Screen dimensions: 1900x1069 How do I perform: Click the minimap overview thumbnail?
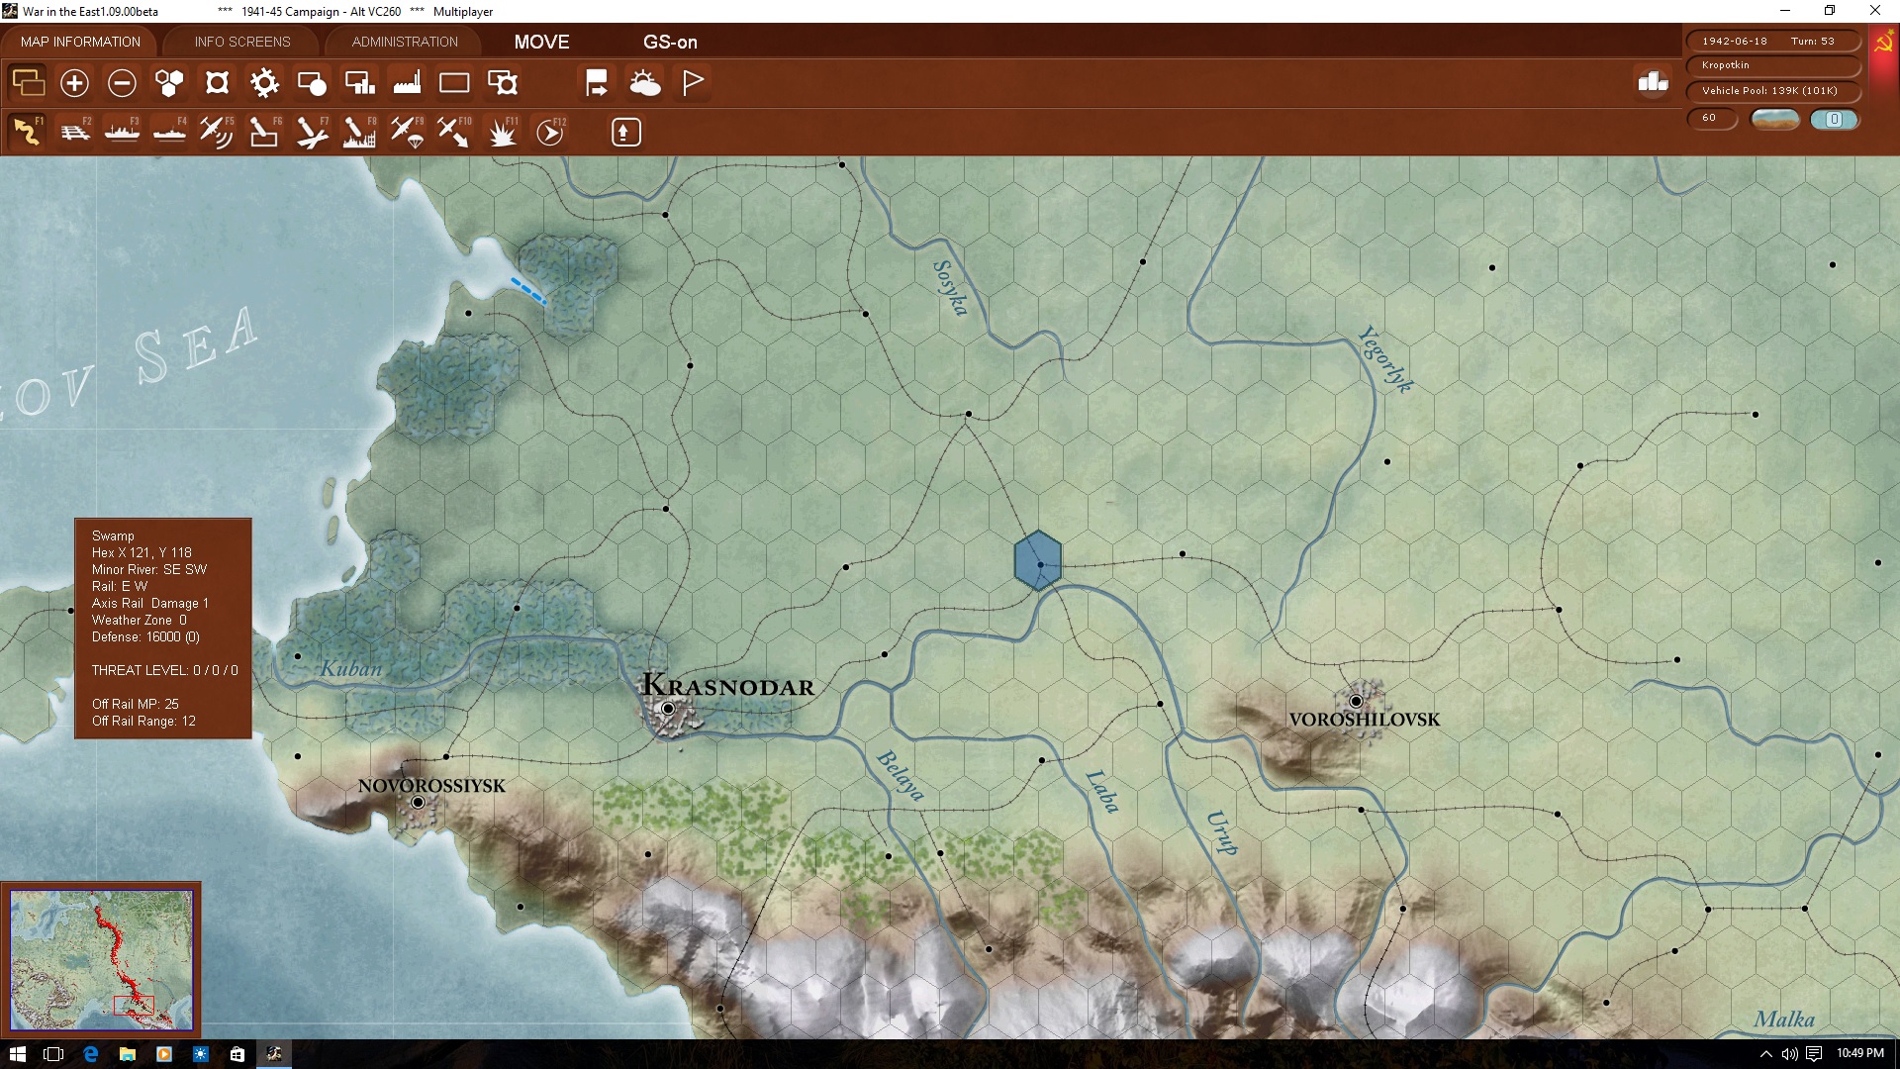tap(102, 959)
